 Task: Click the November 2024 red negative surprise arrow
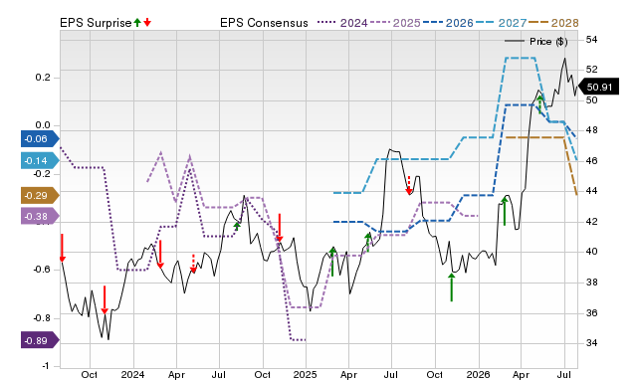[280, 228]
